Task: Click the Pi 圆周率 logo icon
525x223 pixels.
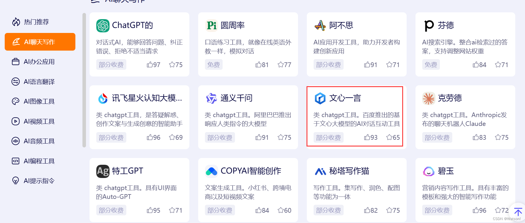Action: pos(211,26)
